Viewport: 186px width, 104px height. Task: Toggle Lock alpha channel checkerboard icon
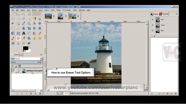pyautogui.click(x=20, y=66)
